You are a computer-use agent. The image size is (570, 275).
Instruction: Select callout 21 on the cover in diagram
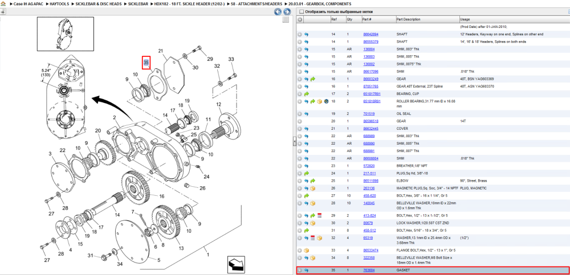pos(161,51)
